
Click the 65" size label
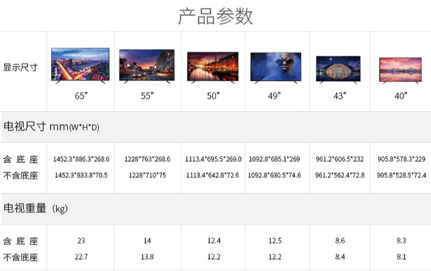pyautogui.click(x=80, y=96)
